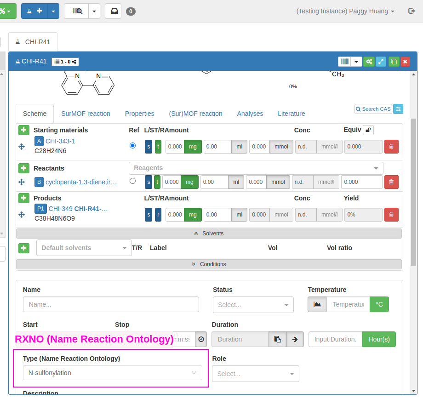The image size is (423, 399).
Task: Delete starting material CHI-343-1 row
Action: tap(391, 147)
